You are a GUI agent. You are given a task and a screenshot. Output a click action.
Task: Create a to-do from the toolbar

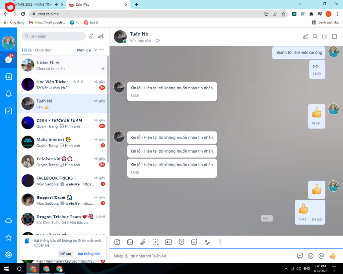tap(194, 242)
